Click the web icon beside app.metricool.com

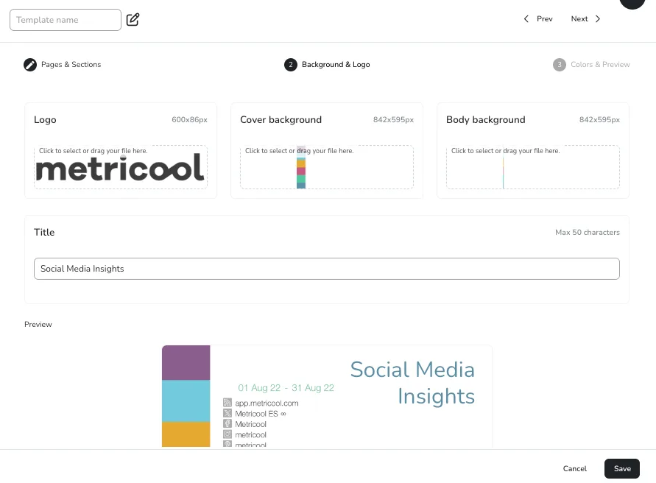(x=228, y=403)
